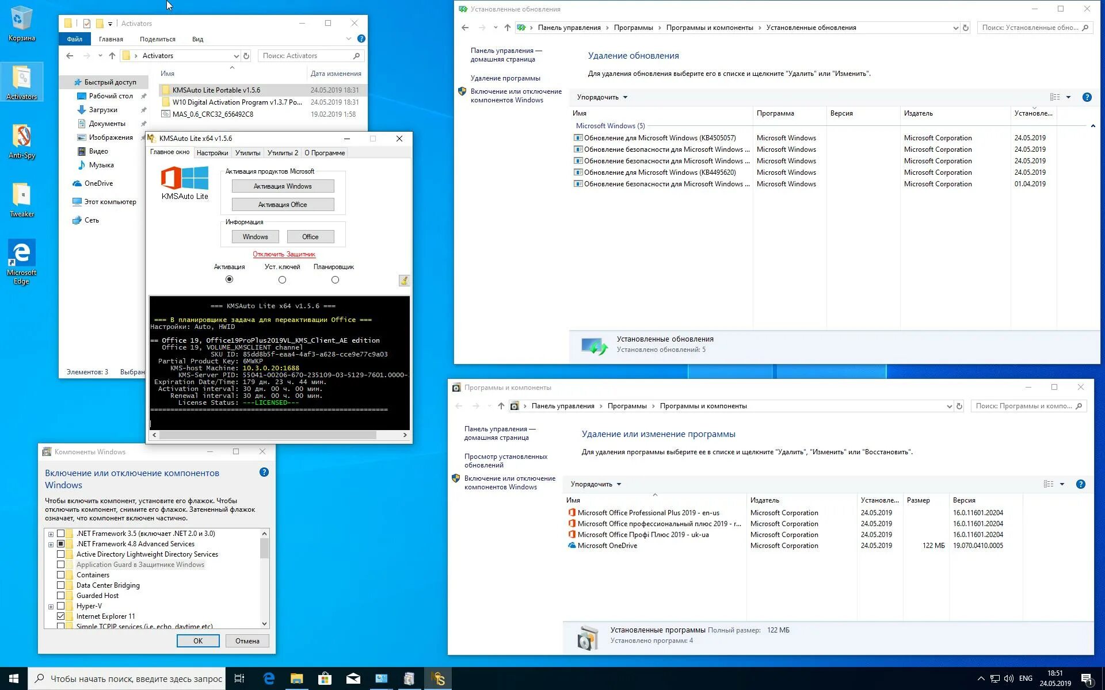Click the volume icon in system tray
The height and width of the screenshot is (690, 1105).
point(1008,678)
